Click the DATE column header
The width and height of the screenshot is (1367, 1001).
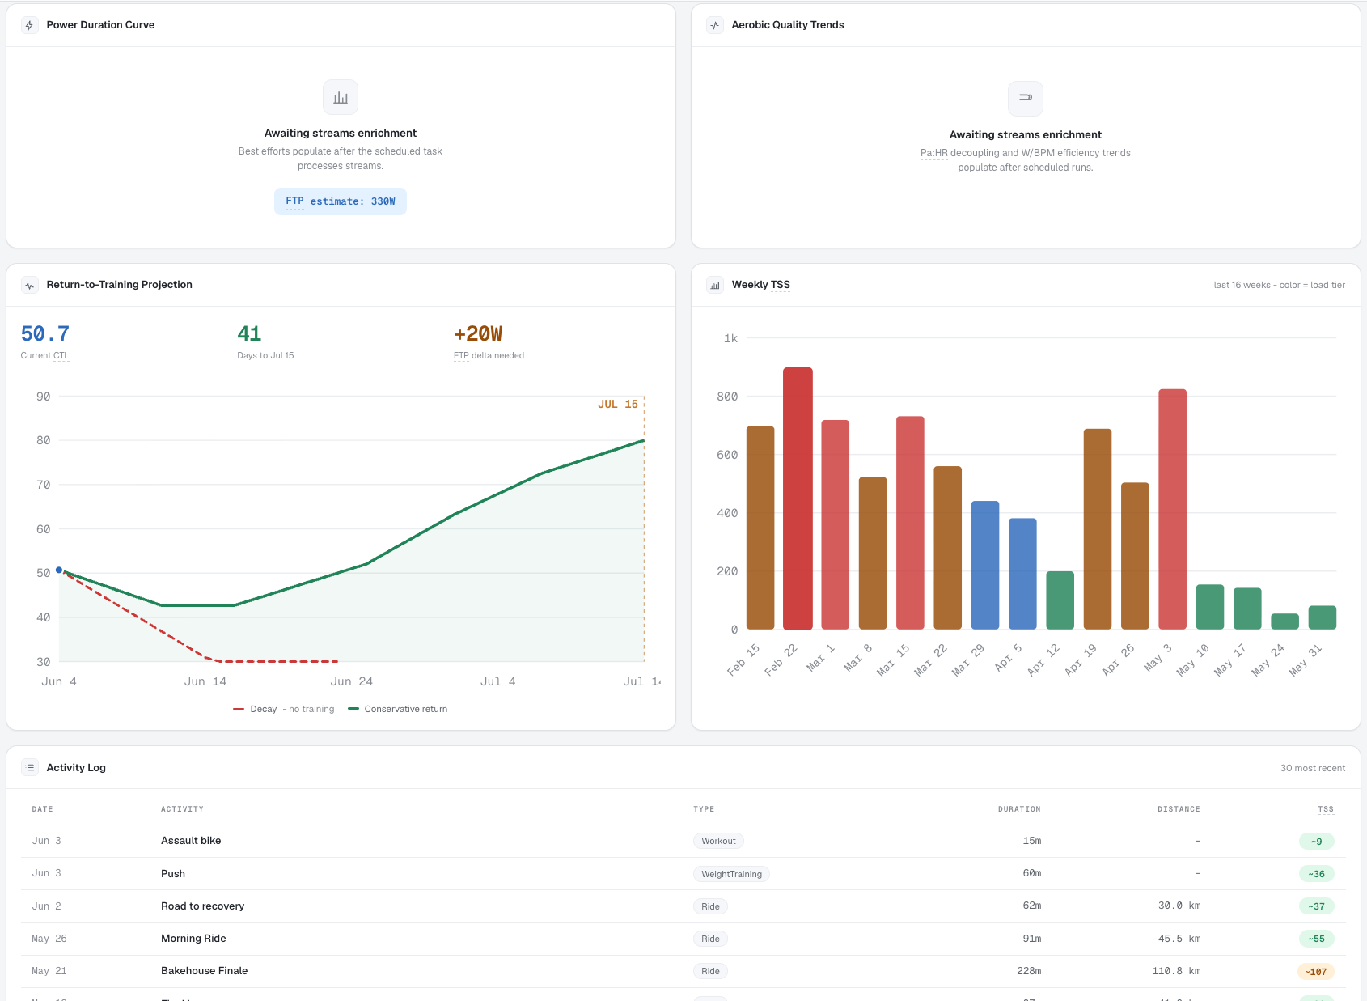[x=42, y=809]
